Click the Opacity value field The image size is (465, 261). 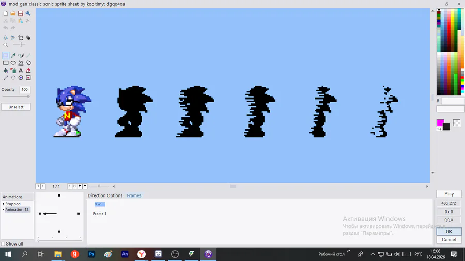25,89
